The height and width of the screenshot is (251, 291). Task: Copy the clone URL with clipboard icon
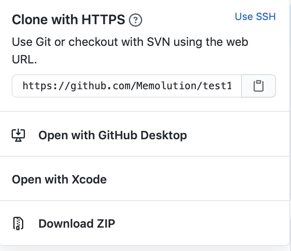click(259, 86)
